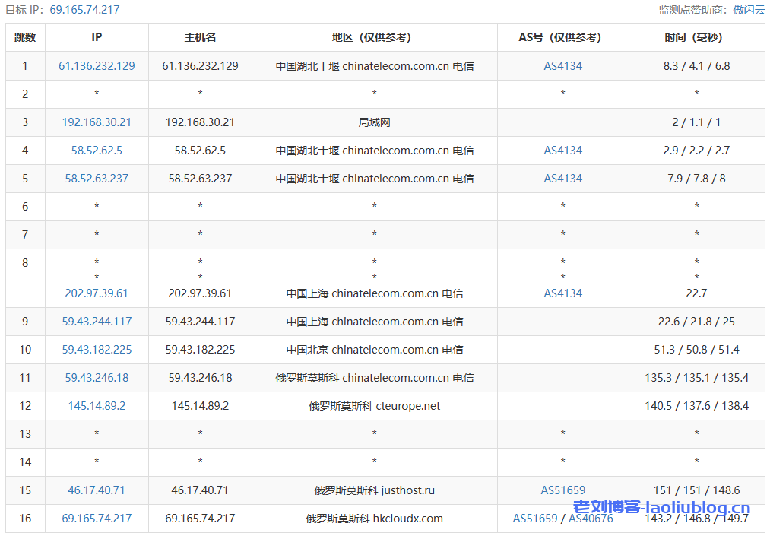The width and height of the screenshot is (770, 536).
Task: Open the 58.52.63.237 link in hop 5
Action: tap(96, 179)
